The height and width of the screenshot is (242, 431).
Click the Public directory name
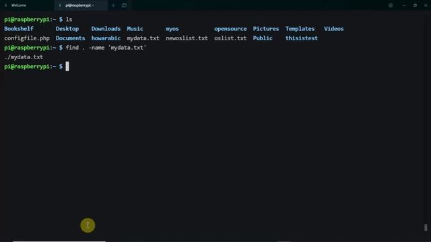(263, 38)
